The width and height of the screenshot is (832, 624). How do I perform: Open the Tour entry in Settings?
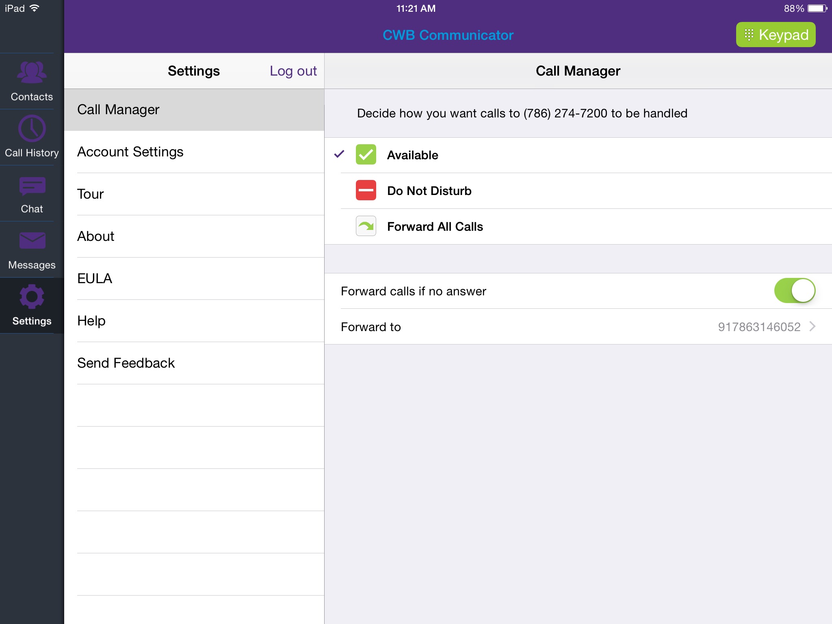point(91,194)
